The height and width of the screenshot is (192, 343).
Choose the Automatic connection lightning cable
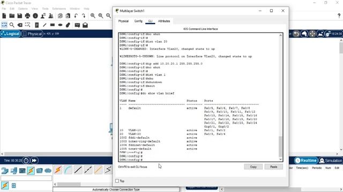[58, 170]
